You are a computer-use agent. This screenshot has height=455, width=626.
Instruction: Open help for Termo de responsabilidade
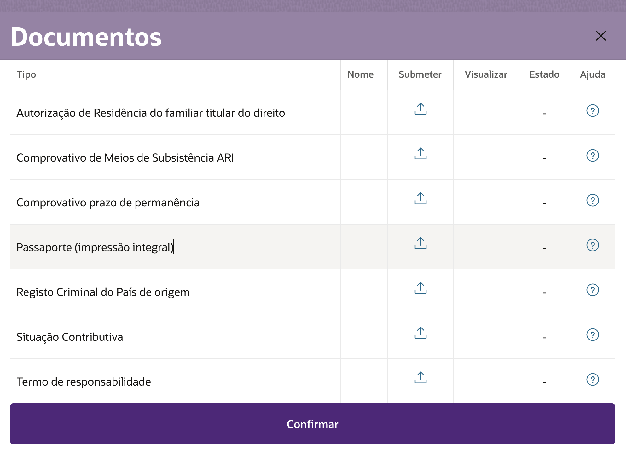pyautogui.click(x=593, y=380)
